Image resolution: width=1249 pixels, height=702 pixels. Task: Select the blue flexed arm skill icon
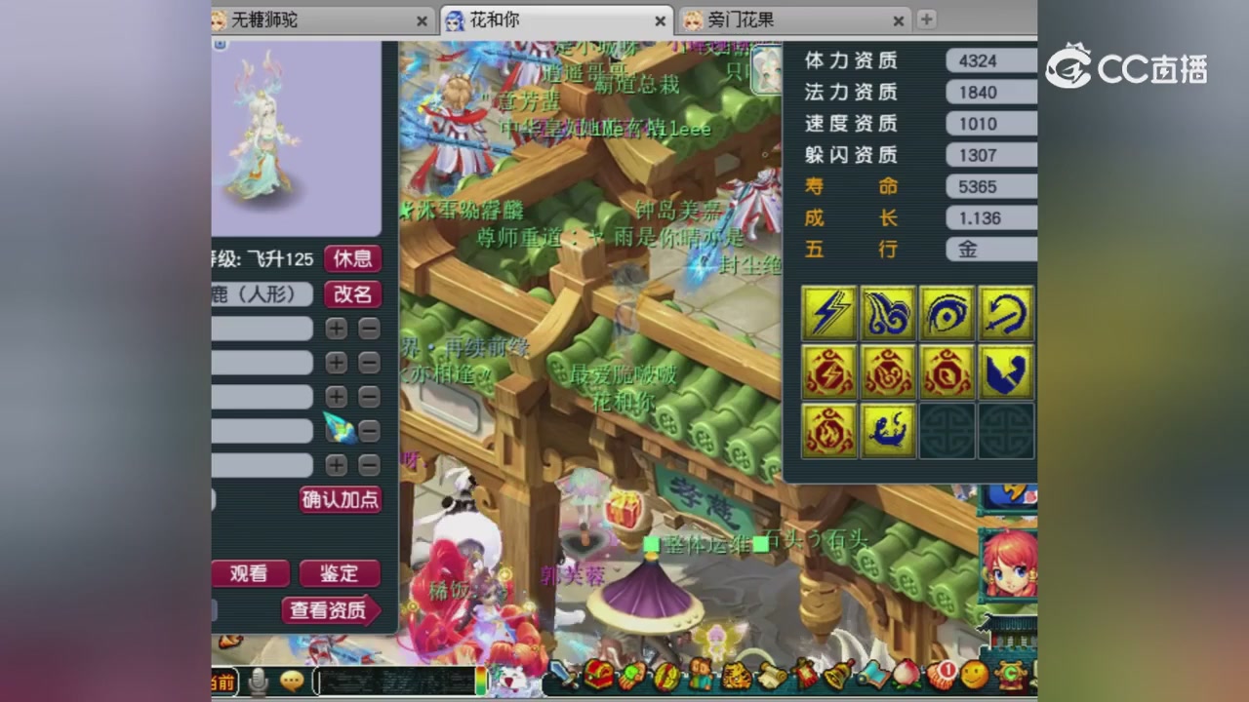click(1006, 371)
